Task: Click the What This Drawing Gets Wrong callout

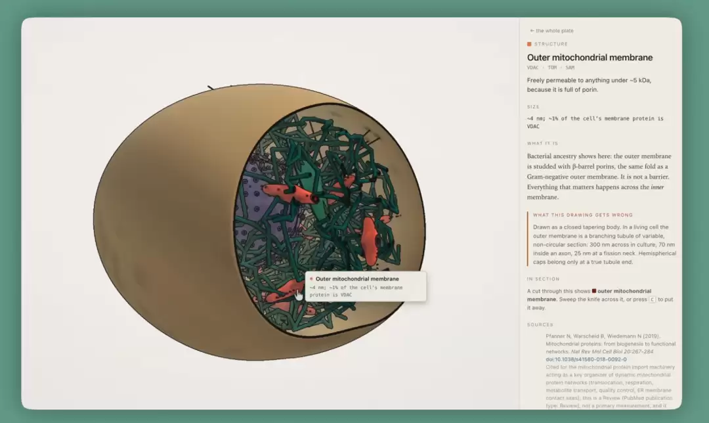Action: pyautogui.click(x=601, y=239)
